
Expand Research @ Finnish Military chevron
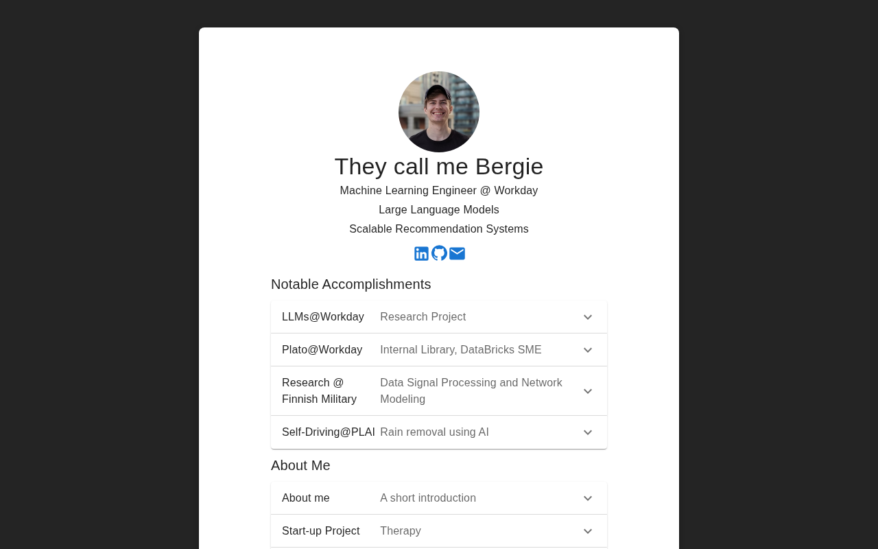click(588, 391)
